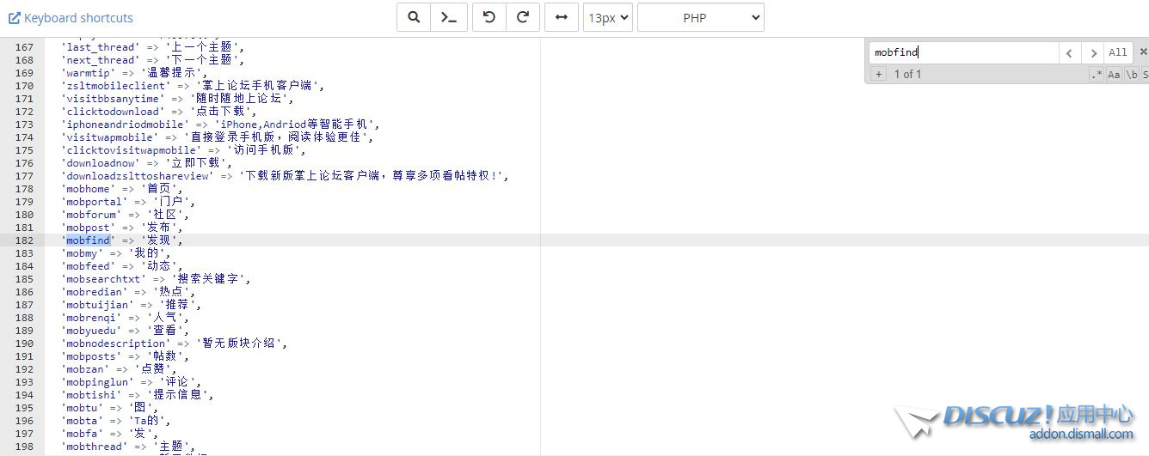
Task: Click inside the mobfind search field
Action: point(963,52)
